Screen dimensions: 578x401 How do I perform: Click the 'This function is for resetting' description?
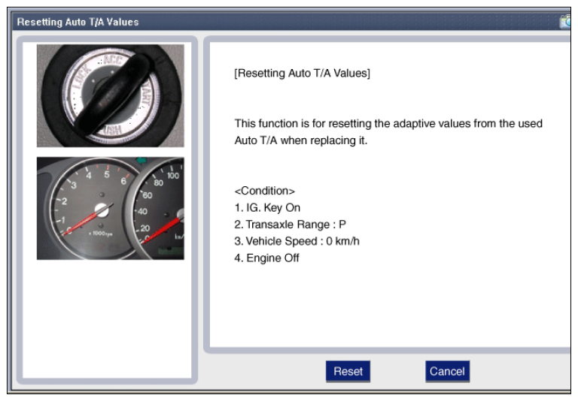click(388, 123)
